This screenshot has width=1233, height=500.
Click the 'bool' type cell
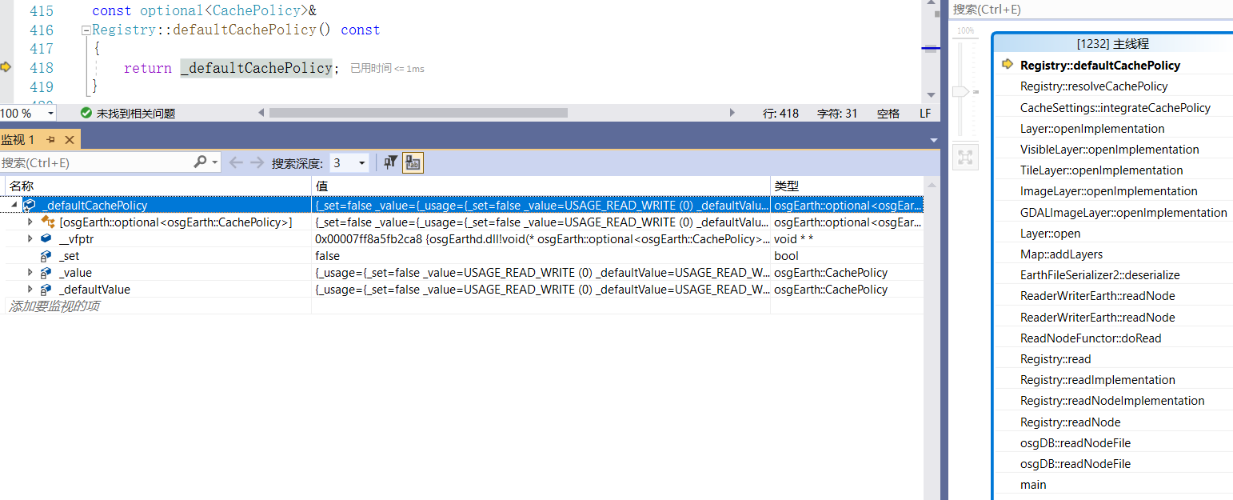click(x=786, y=256)
